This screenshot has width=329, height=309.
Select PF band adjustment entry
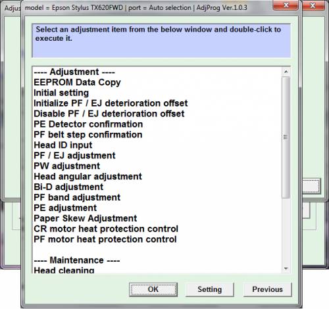[77, 197]
